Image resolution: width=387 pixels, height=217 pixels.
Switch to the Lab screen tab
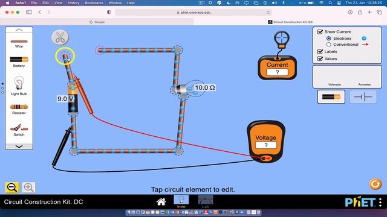tap(206, 202)
